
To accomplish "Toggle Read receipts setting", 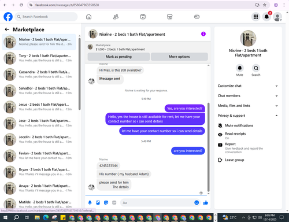I will point(235,135).
